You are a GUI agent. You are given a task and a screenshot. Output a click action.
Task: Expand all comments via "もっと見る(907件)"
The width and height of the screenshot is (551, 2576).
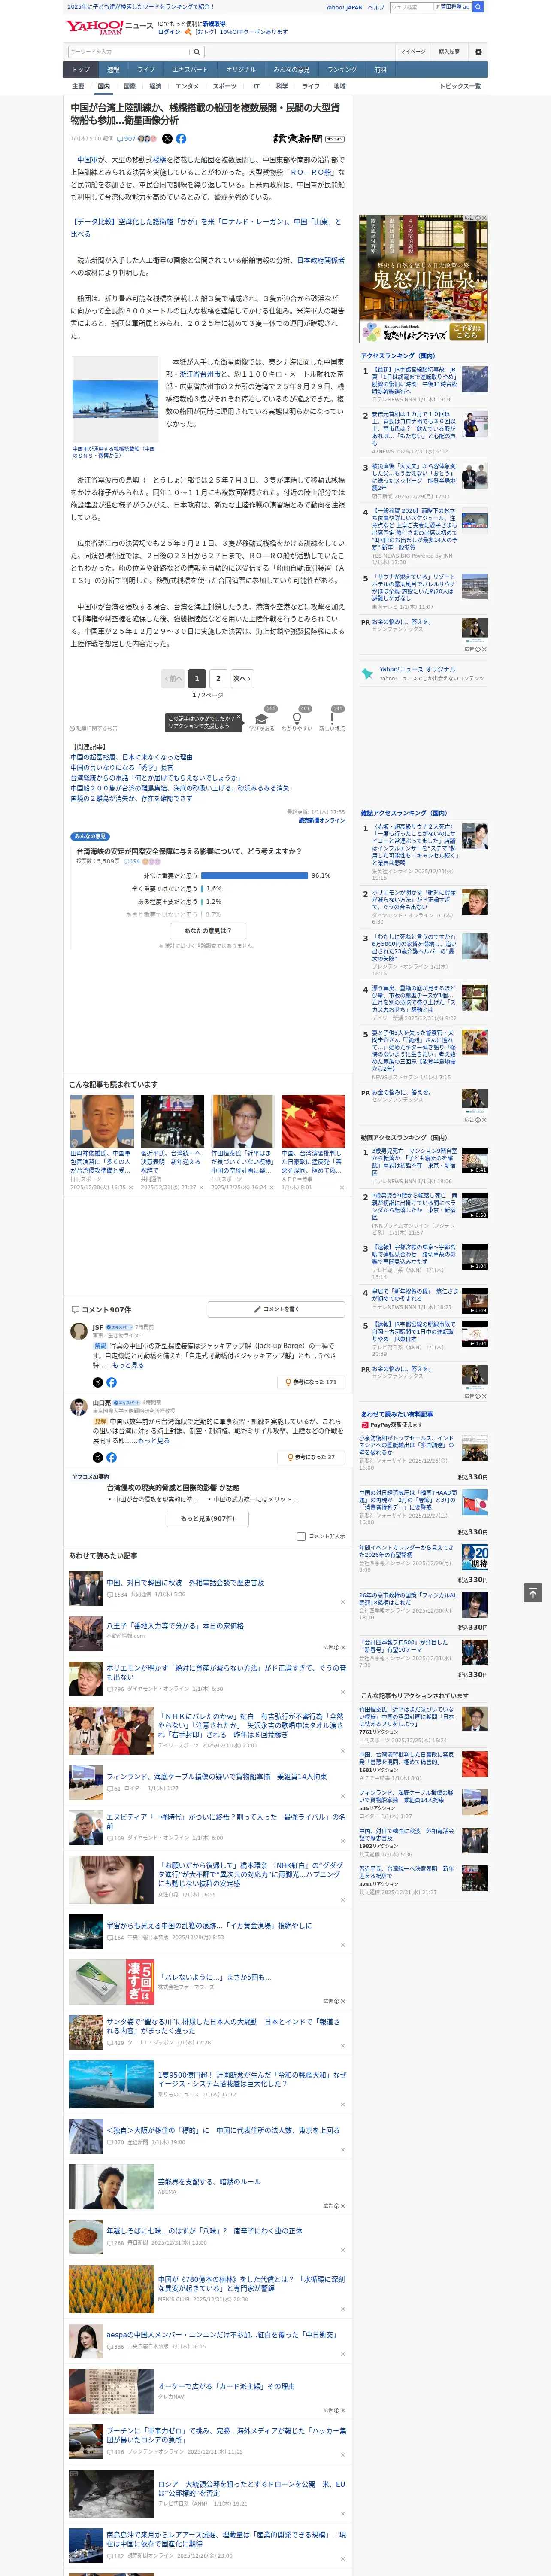pyautogui.click(x=208, y=1518)
